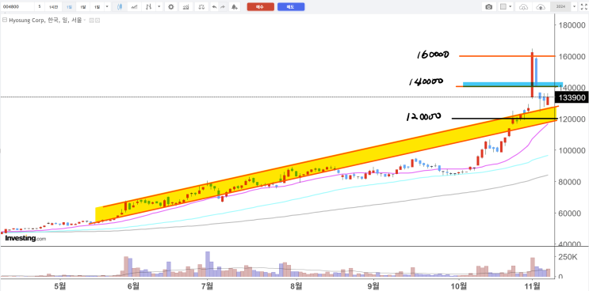This screenshot has height=291, width=589.
Task: Select the 5-minute interval button
Action: pyautogui.click(x=40, y=7)
